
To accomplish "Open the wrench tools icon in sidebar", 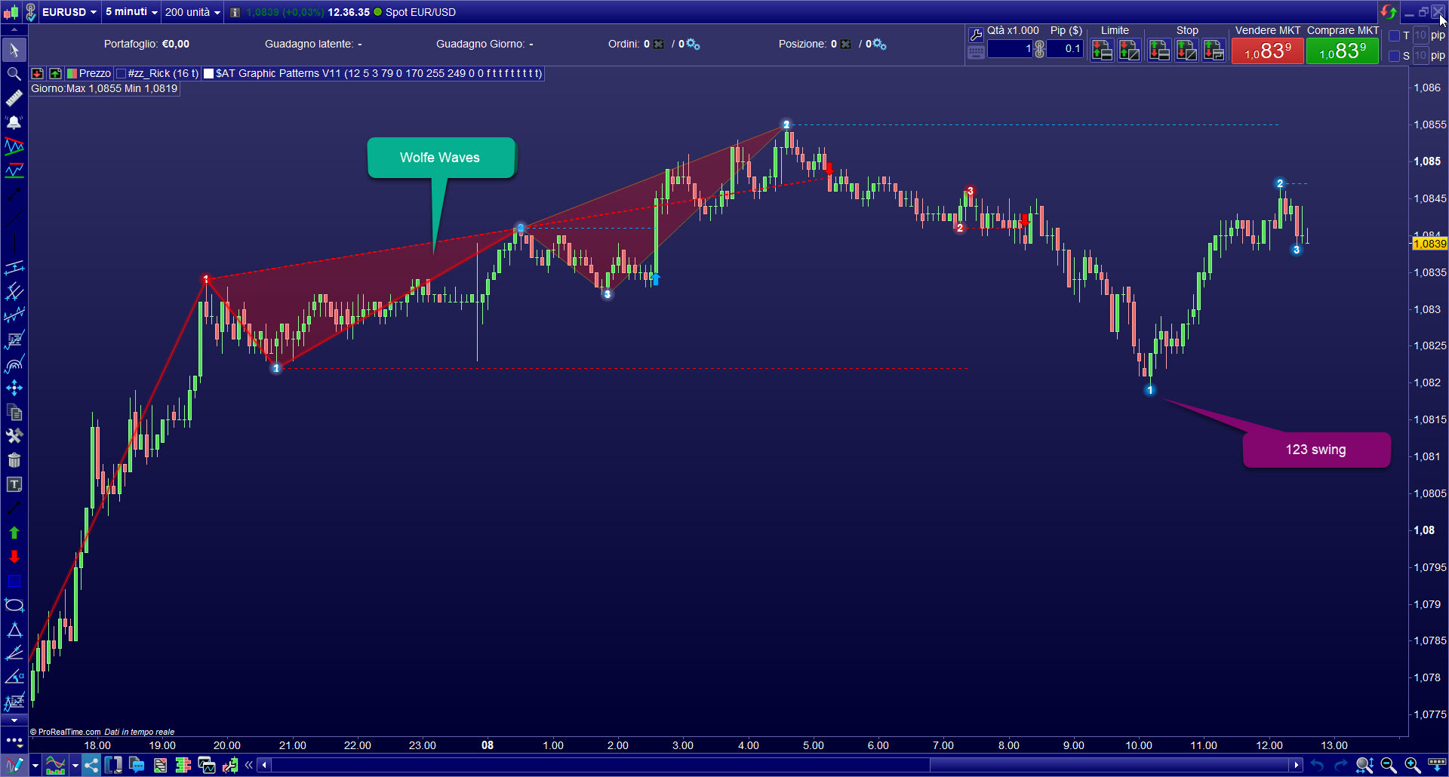I will pyautogui.click(x=14, y=436).
